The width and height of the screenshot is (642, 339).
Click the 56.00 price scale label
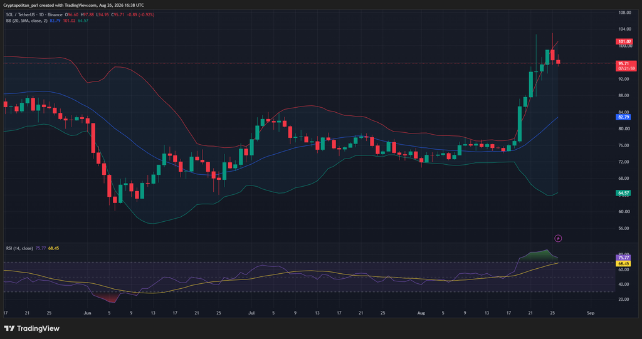pos(624,228)
